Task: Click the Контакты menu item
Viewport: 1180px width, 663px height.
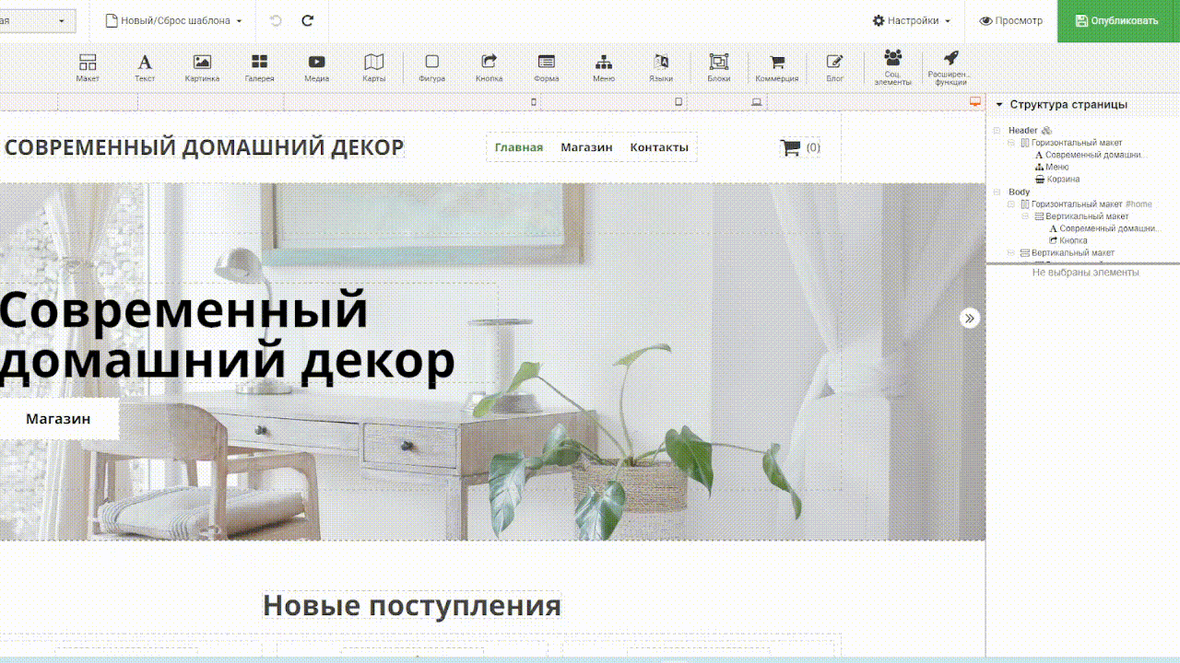Action: click(x=658, y=147)
